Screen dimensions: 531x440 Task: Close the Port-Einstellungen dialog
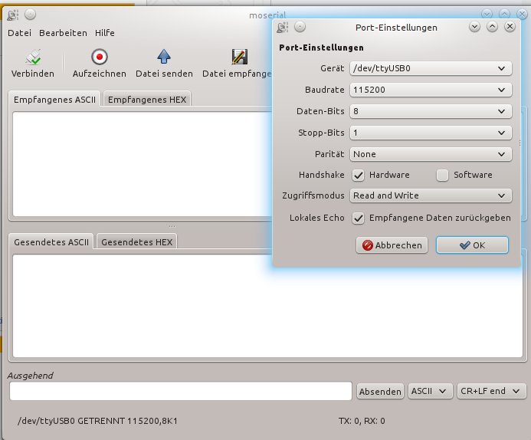[510, 26]
